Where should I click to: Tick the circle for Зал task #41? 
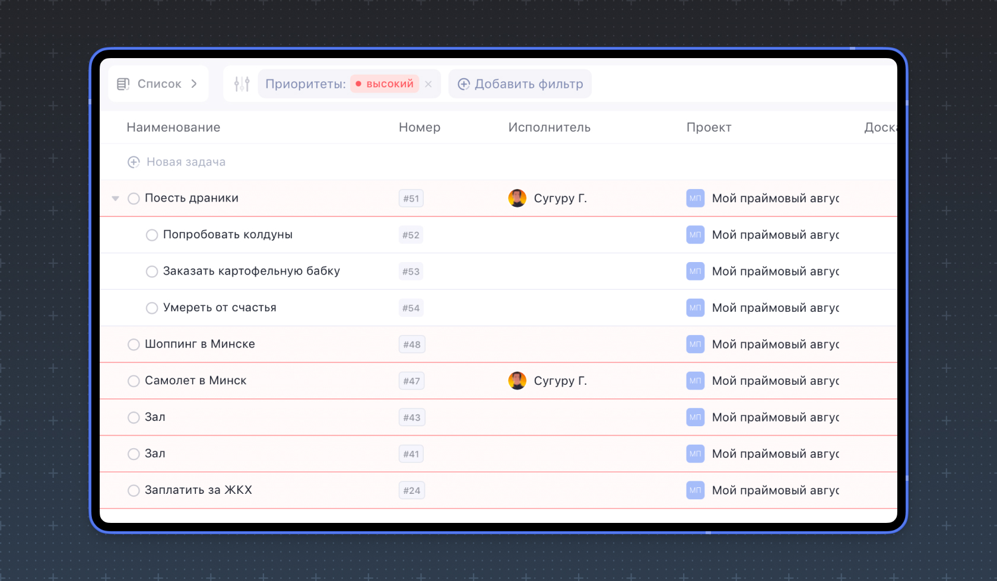[x=134, y=454]
